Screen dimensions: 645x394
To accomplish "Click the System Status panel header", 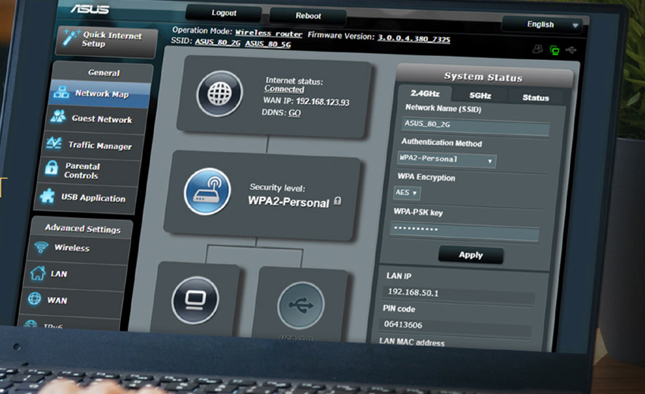I will 485,76.
